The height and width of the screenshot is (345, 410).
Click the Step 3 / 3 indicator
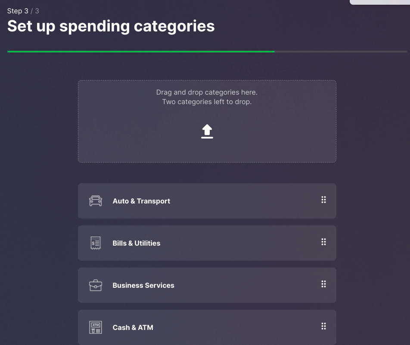(23, 11)
